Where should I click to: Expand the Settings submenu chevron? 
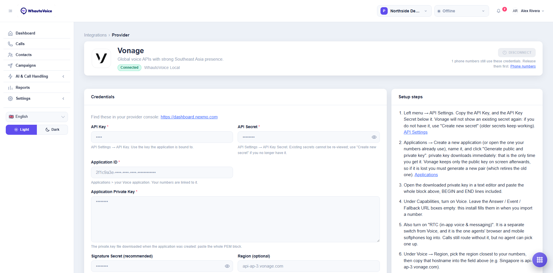pyautogui.click(x=63, y=99)
